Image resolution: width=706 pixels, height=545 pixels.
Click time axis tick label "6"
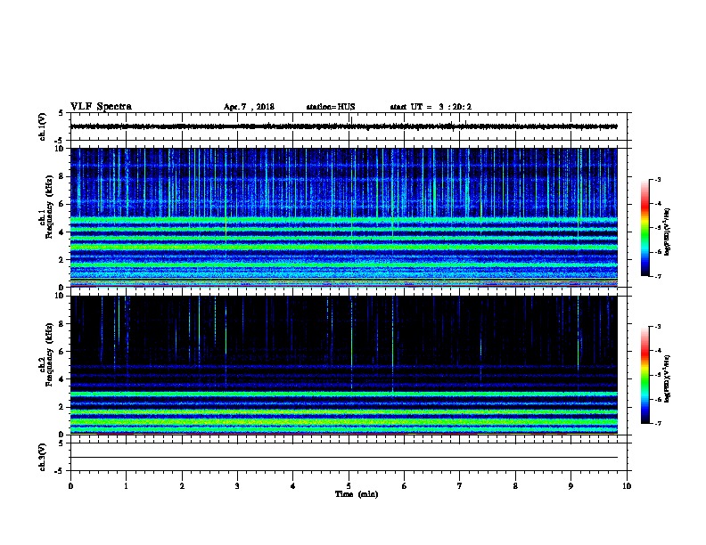tap(405, 486)
